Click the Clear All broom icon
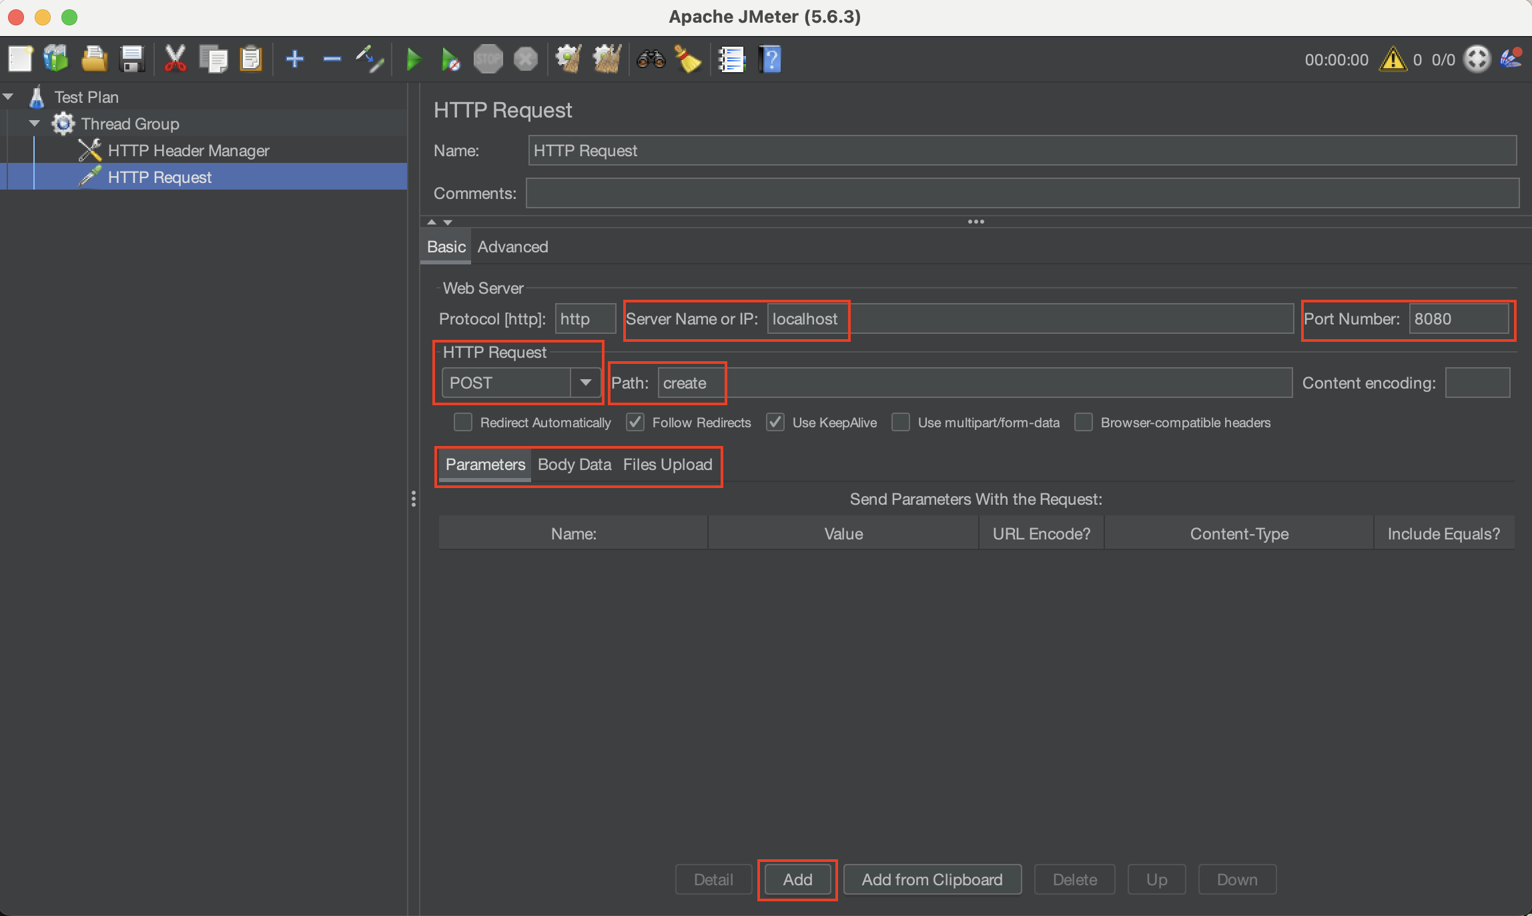This screenshot has width=1532, height=916. point(607,60)
